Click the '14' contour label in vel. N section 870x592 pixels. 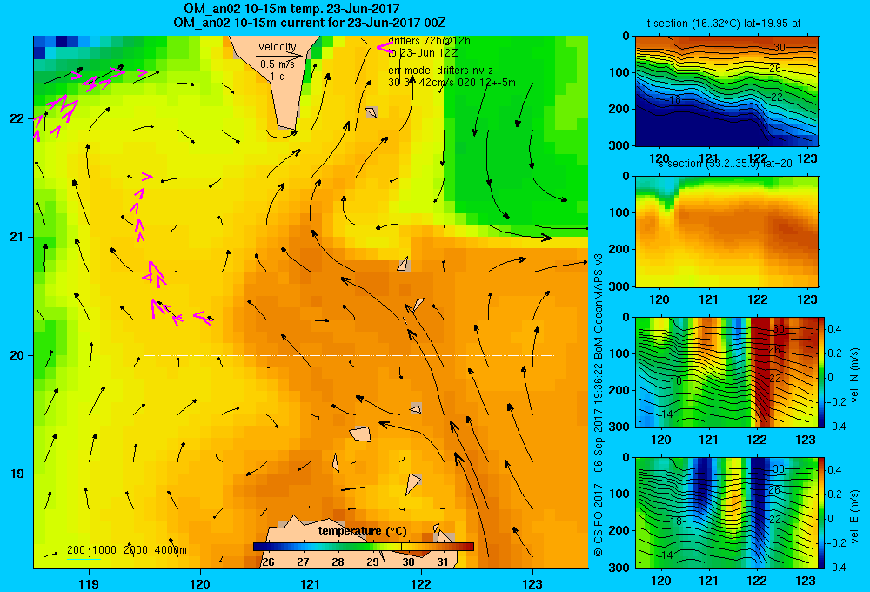[666, 414]
